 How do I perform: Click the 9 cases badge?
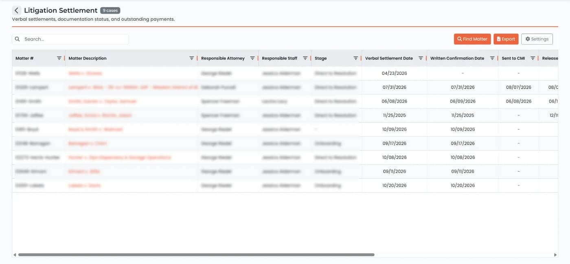110,11
